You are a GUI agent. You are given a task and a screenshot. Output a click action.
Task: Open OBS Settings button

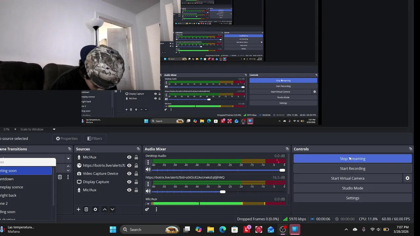pos(353,198)
